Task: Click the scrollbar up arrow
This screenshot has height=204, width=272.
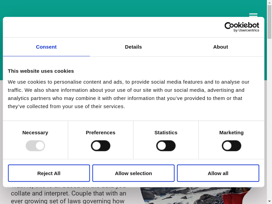Action: click(269, 2)
